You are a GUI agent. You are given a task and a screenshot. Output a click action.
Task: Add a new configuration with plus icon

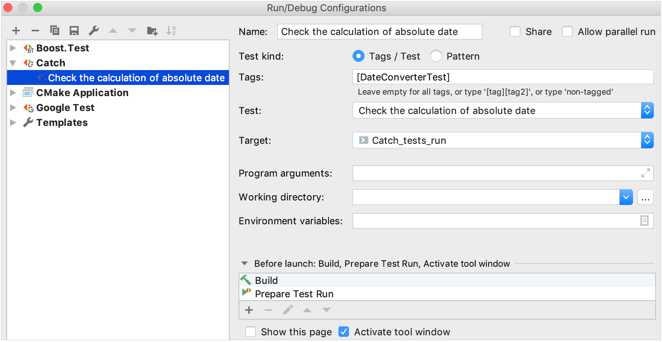[16, 31]
